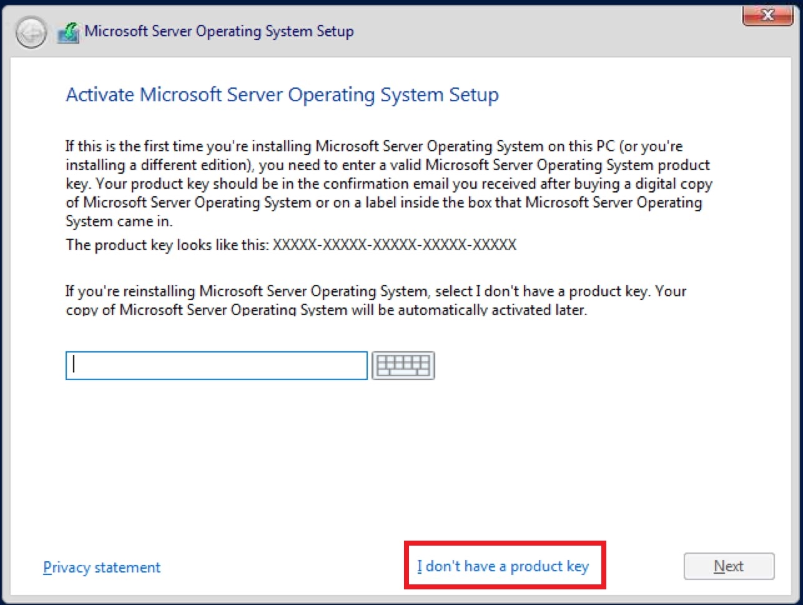
Task: Go back using the round arrow button
Action: click(x=31, y=32)
